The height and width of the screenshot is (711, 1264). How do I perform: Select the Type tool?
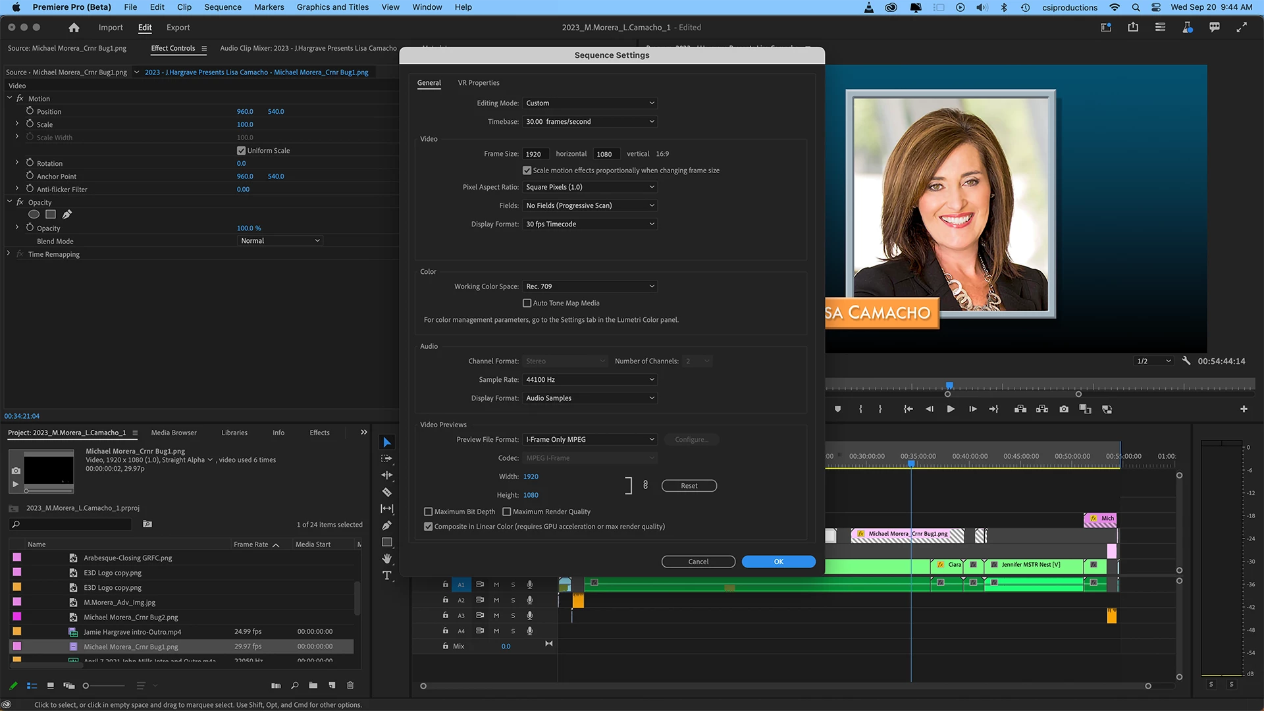387,575
